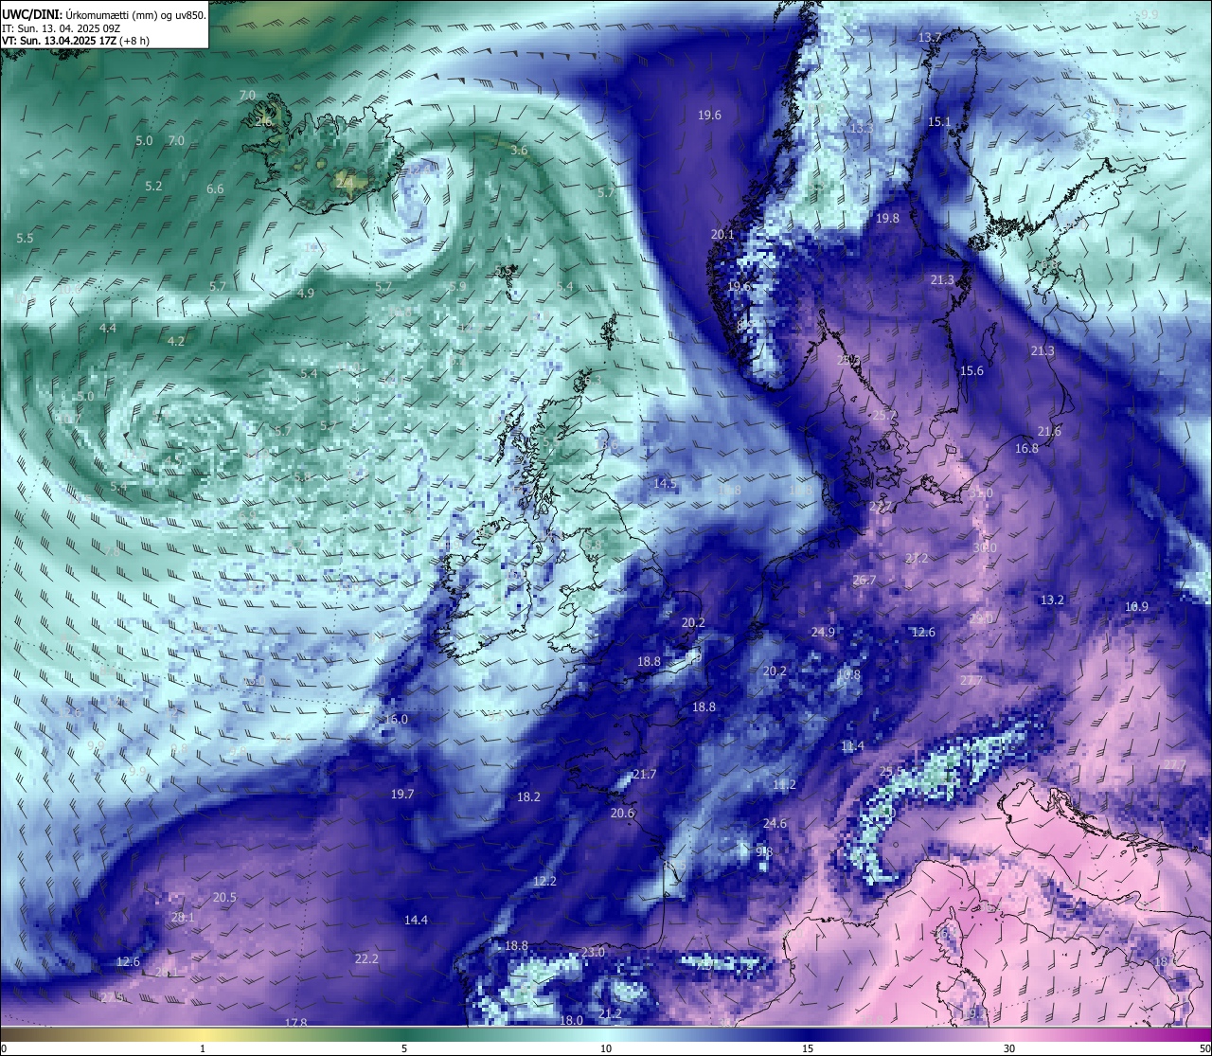Click the 20.6 value map label

(x=622, y=814)
